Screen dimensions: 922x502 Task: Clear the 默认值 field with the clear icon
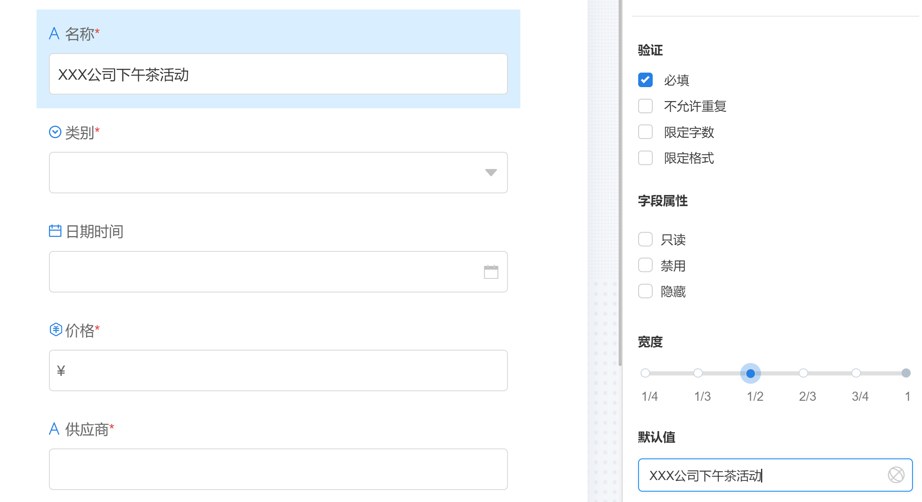(896, 475)
